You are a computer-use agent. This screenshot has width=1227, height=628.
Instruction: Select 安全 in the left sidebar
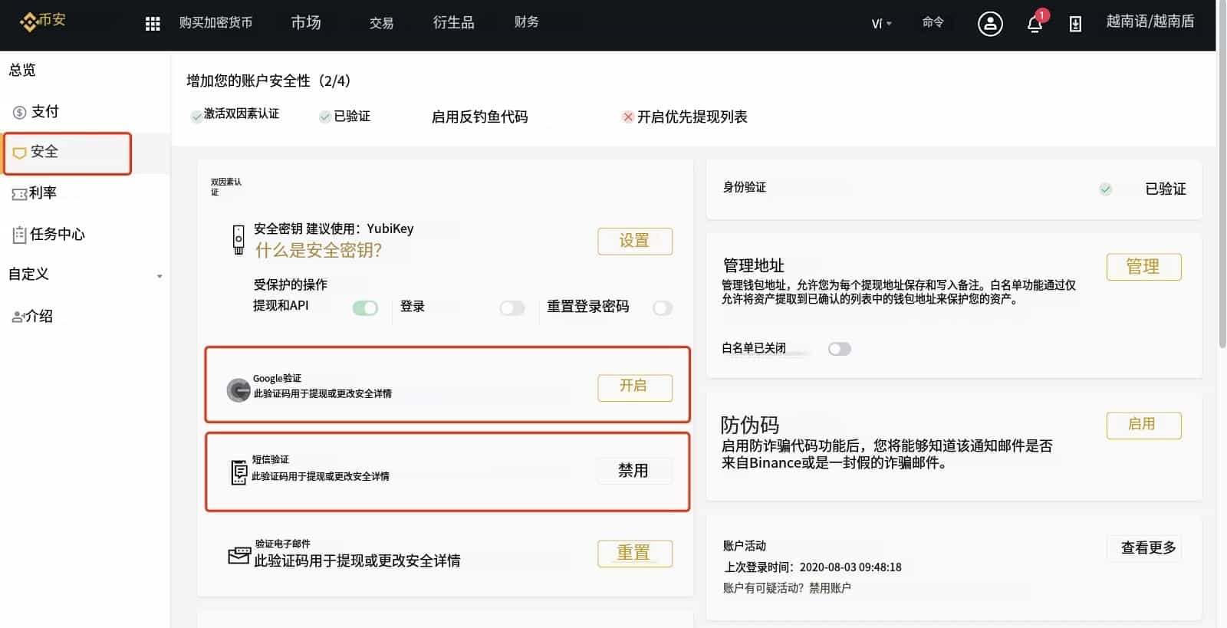coord(67,153)
